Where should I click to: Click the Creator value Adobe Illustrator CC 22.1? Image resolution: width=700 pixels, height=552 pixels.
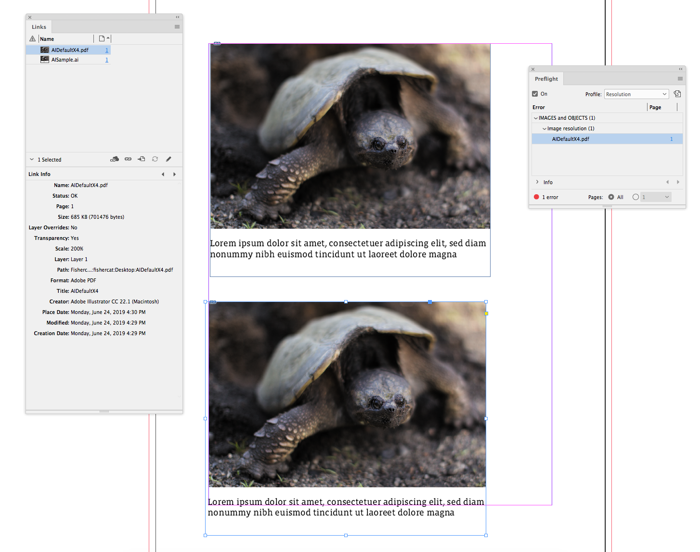pyautogui.click(x=115, y=301)
